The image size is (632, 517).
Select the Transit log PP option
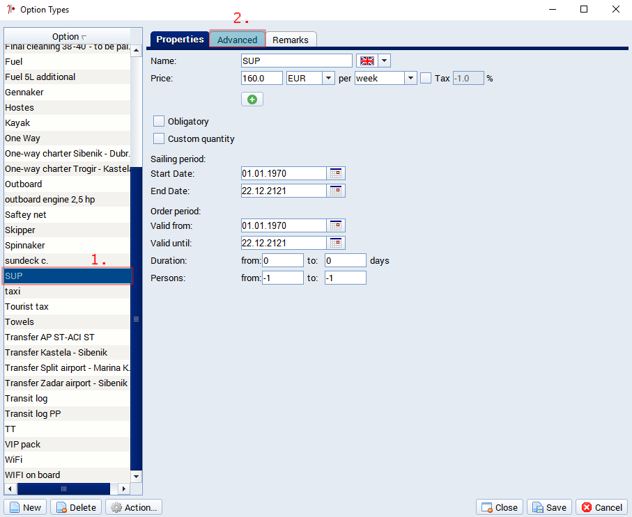[x=68, y=413]
